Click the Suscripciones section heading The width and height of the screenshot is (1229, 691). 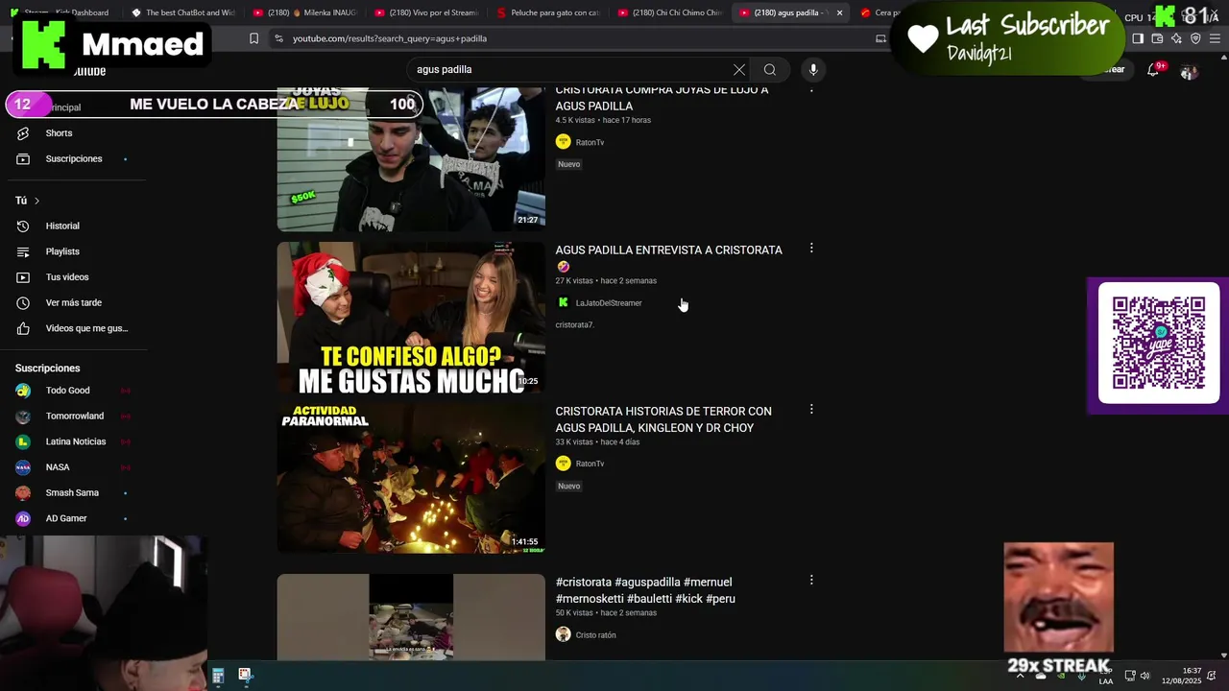(x=48, y=369)
